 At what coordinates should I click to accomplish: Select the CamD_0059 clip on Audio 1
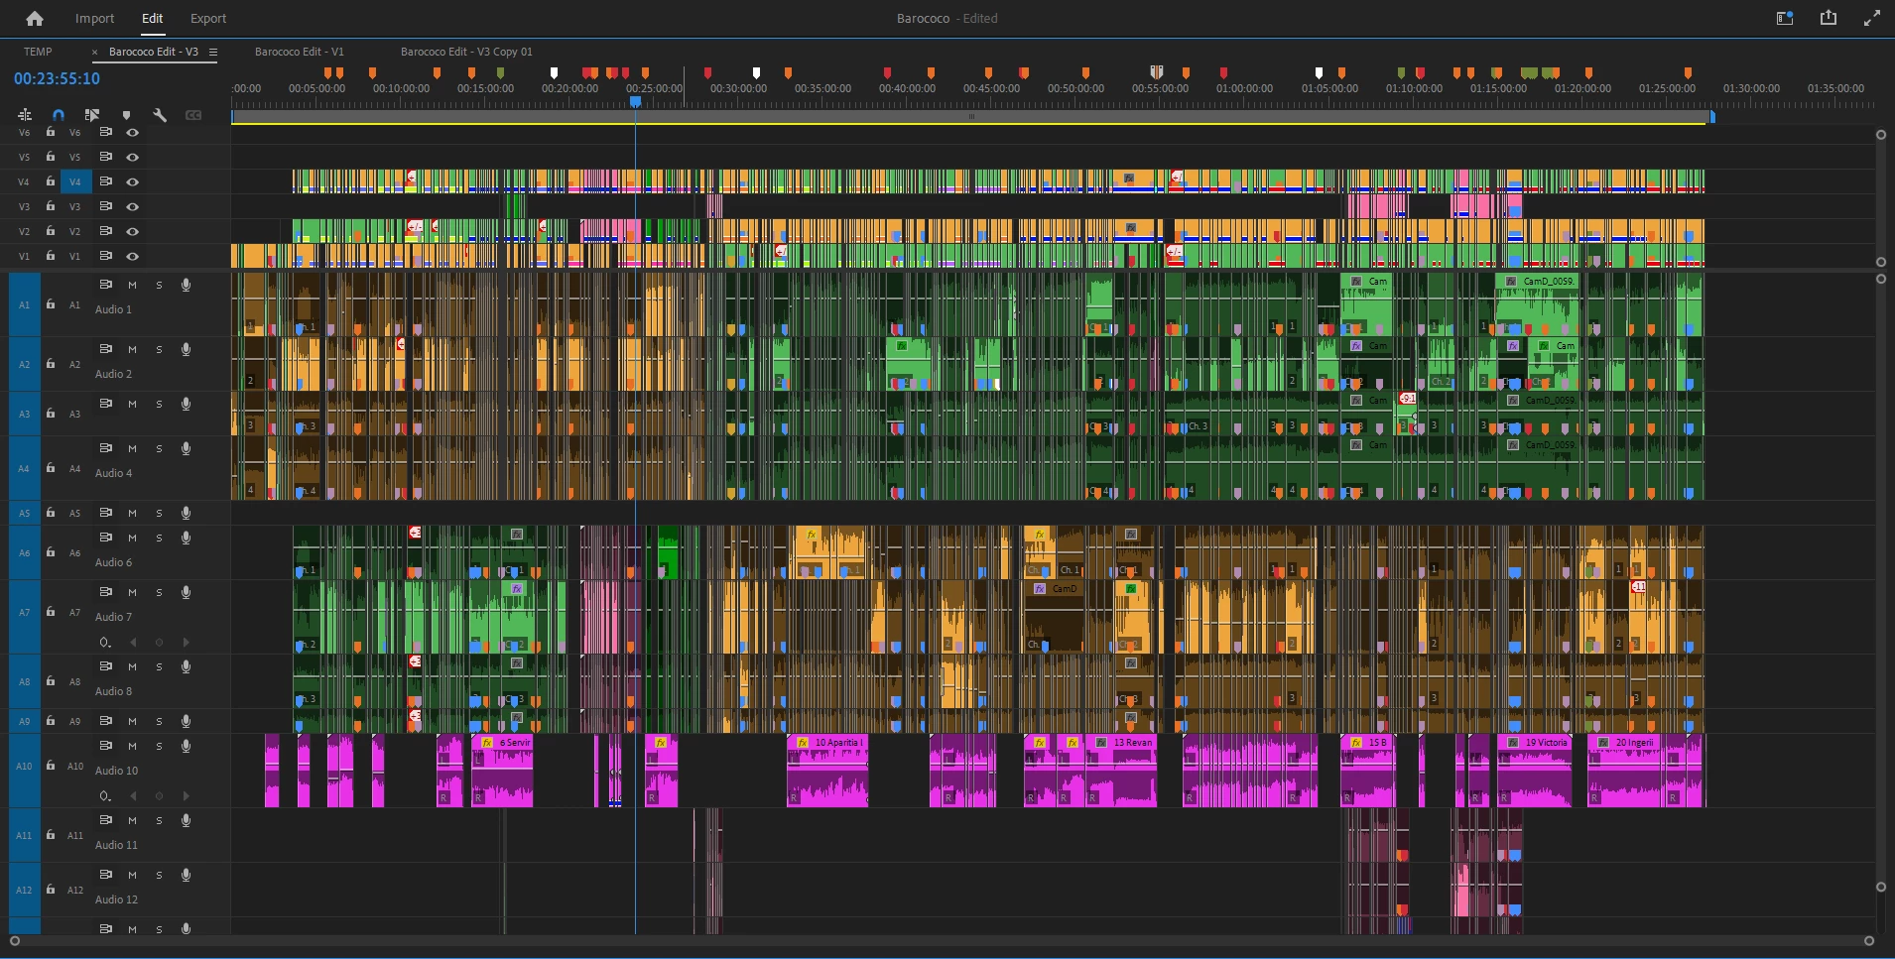click(1537, 303)
